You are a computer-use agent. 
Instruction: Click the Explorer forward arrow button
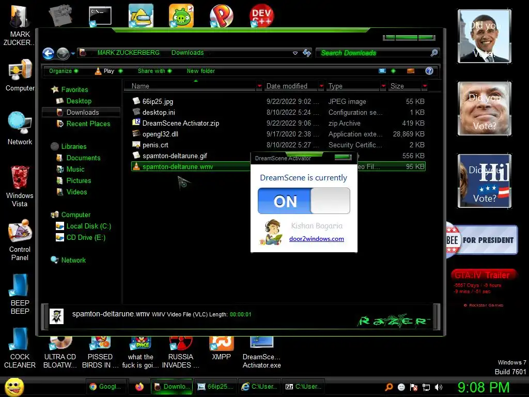[63, 53]
